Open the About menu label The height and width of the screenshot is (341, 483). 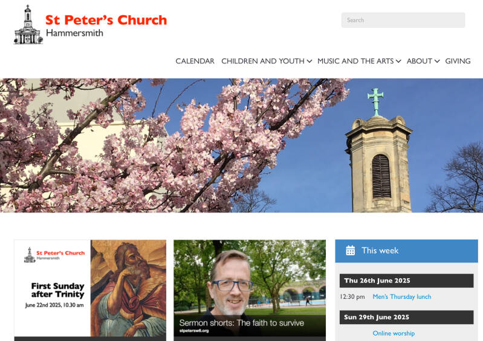pos(420,61)
